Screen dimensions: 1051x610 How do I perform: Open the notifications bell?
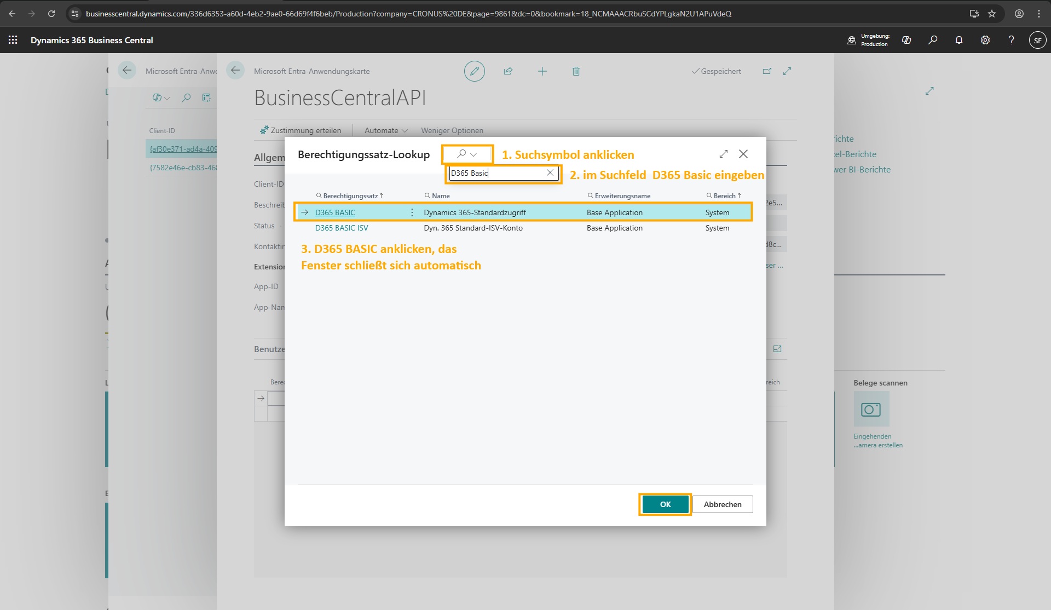click(959, 40)
